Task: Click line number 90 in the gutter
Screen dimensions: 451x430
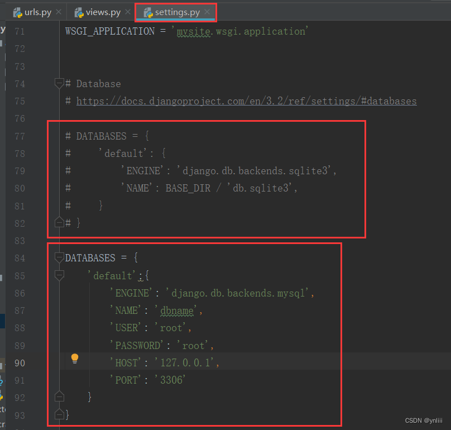Action: (20, 363)
